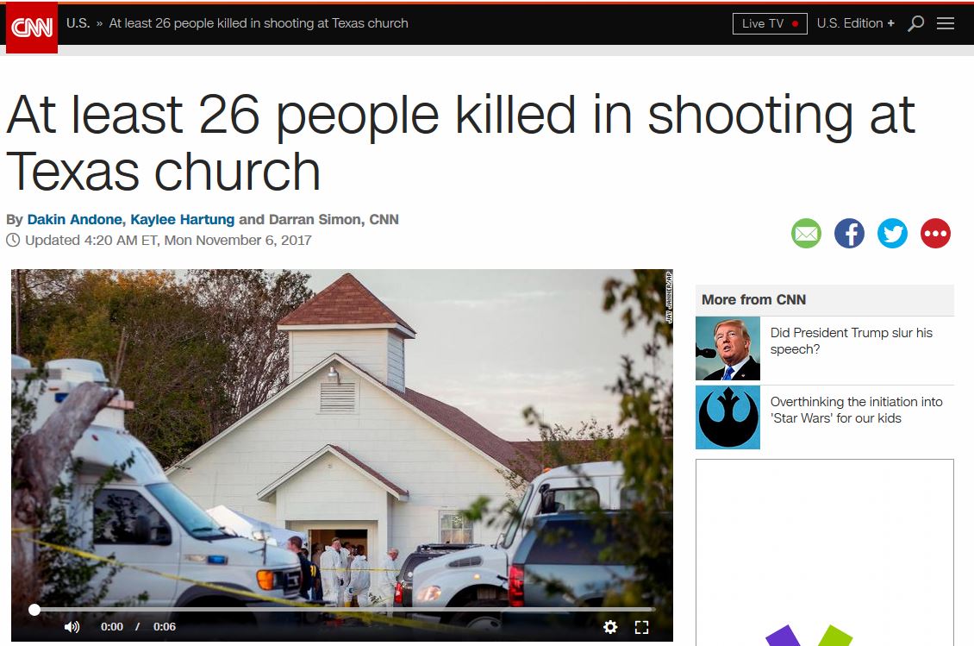Toggle video fullscreen mode

click(x=641, y=627)
